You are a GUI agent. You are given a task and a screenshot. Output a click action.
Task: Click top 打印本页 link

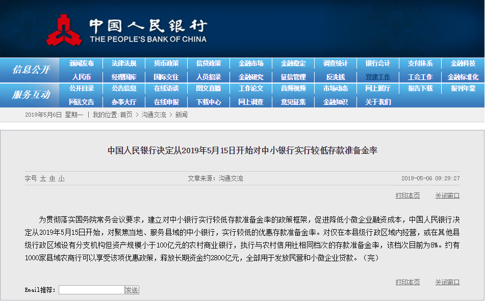point(407,196)
